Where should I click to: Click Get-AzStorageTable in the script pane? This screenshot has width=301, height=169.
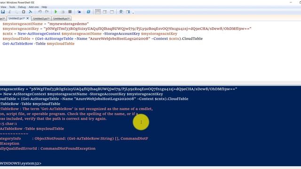tap(55, 38)
